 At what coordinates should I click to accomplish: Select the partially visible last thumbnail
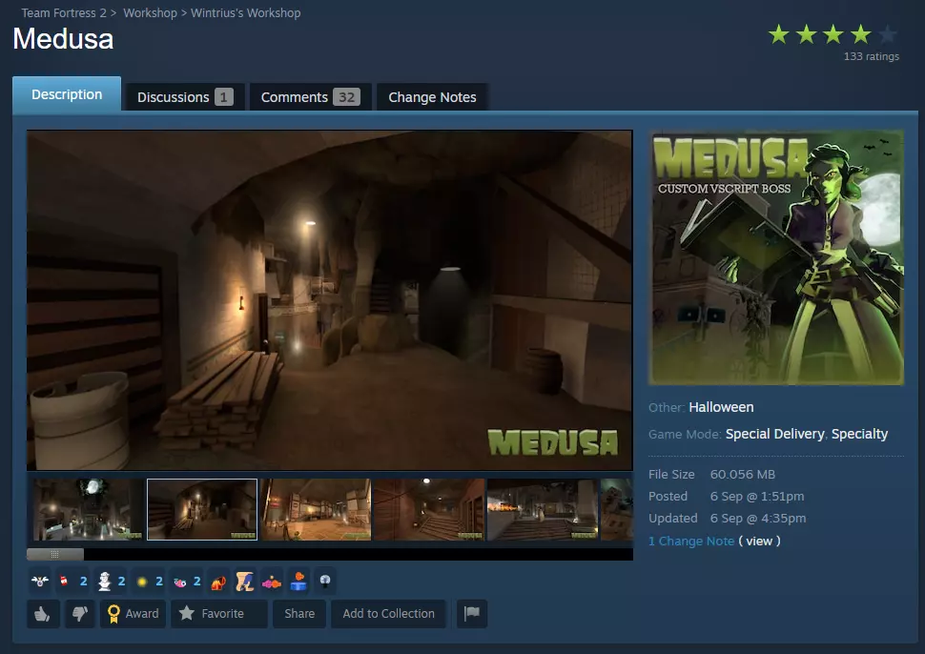616,509
